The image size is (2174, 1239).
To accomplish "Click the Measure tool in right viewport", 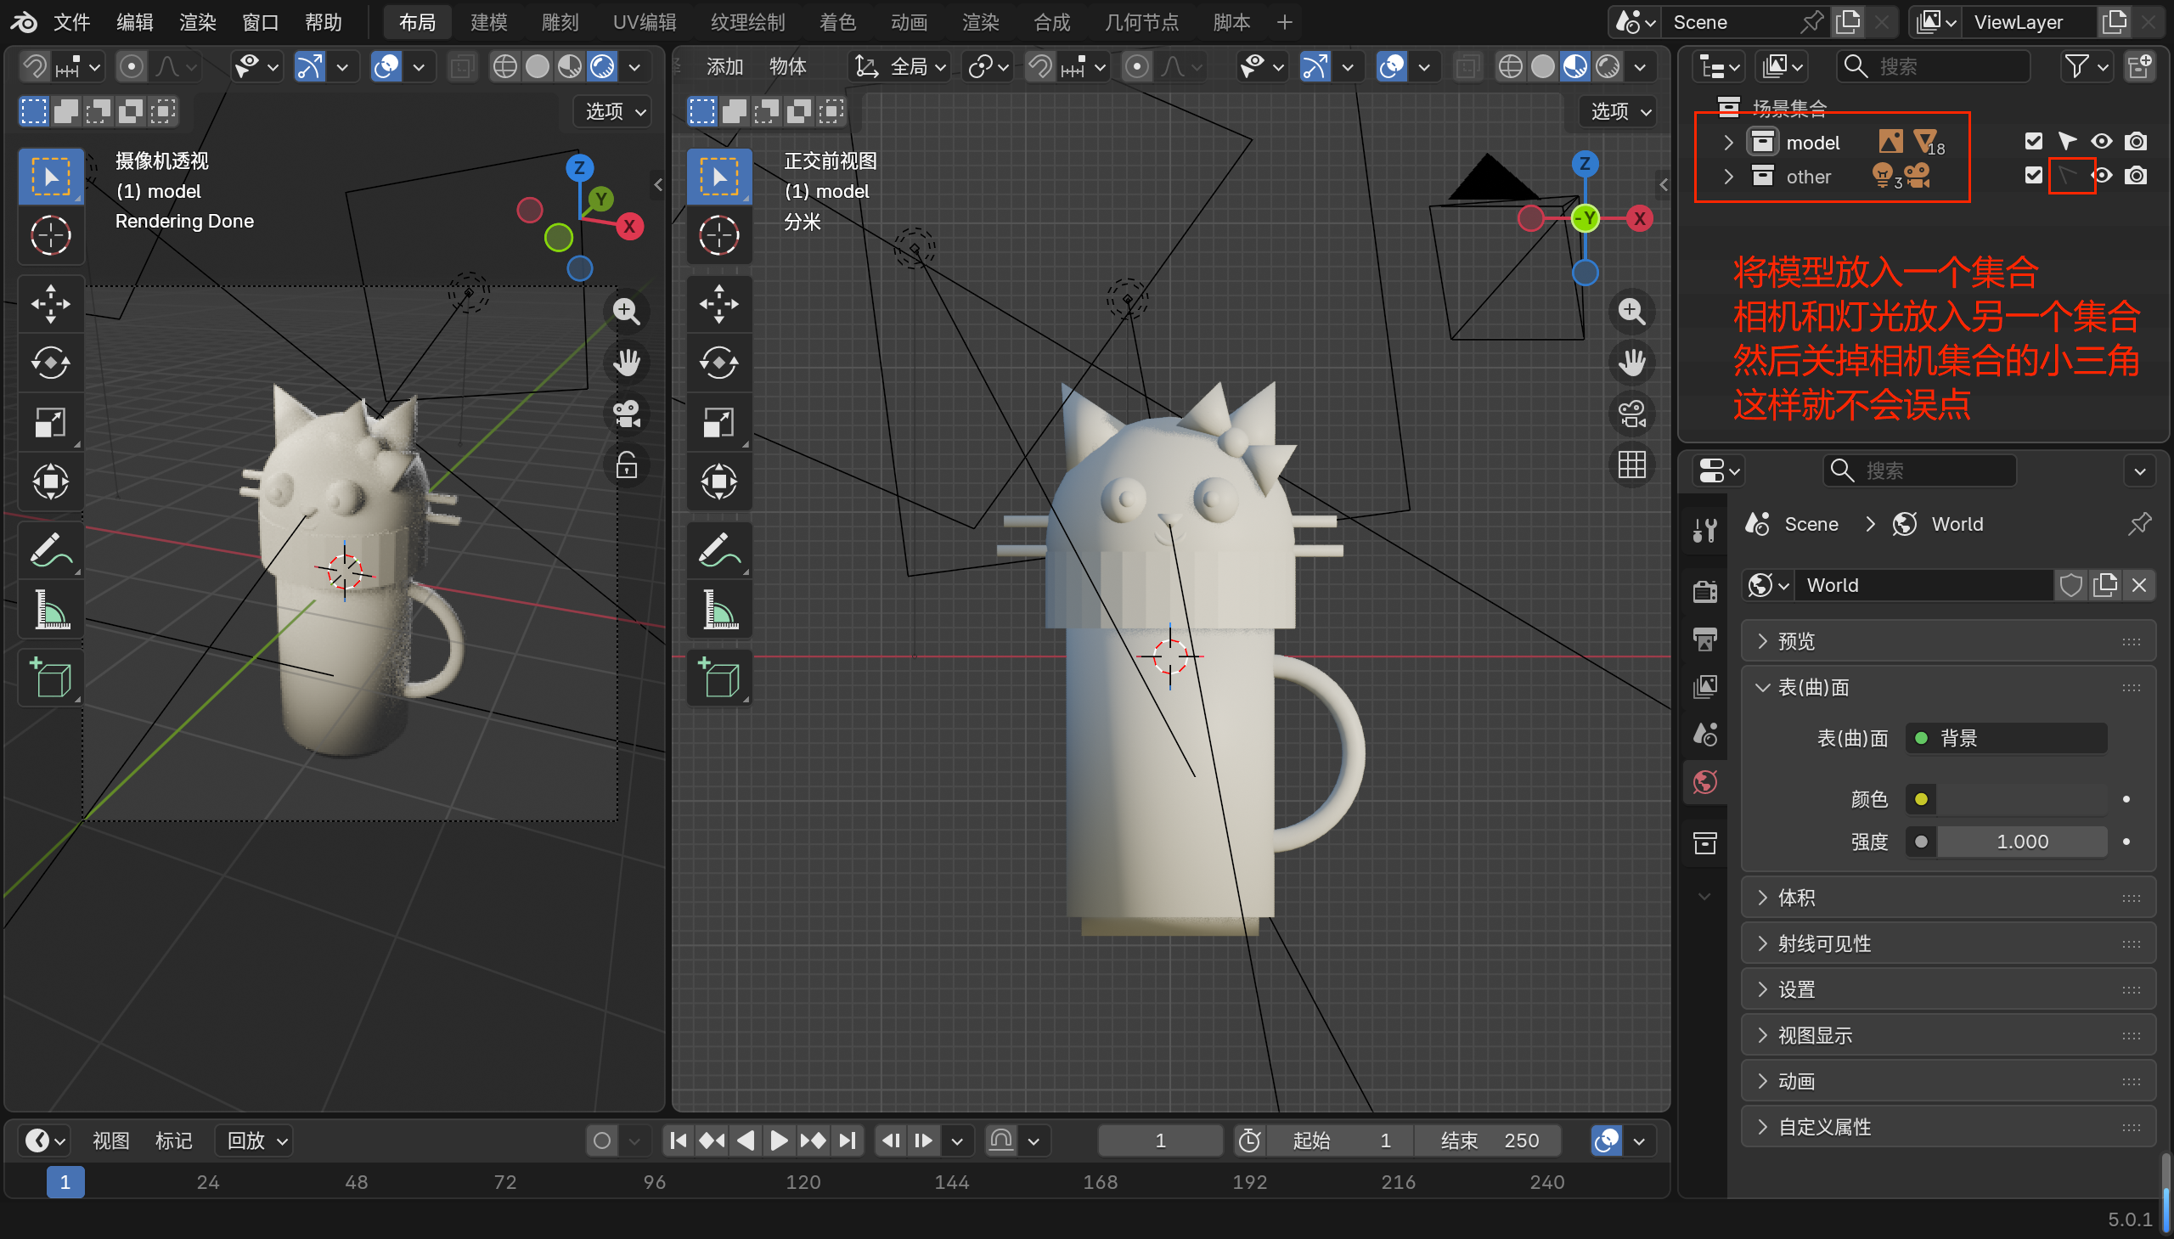I will pyautogui.click(x=719, y=610).
